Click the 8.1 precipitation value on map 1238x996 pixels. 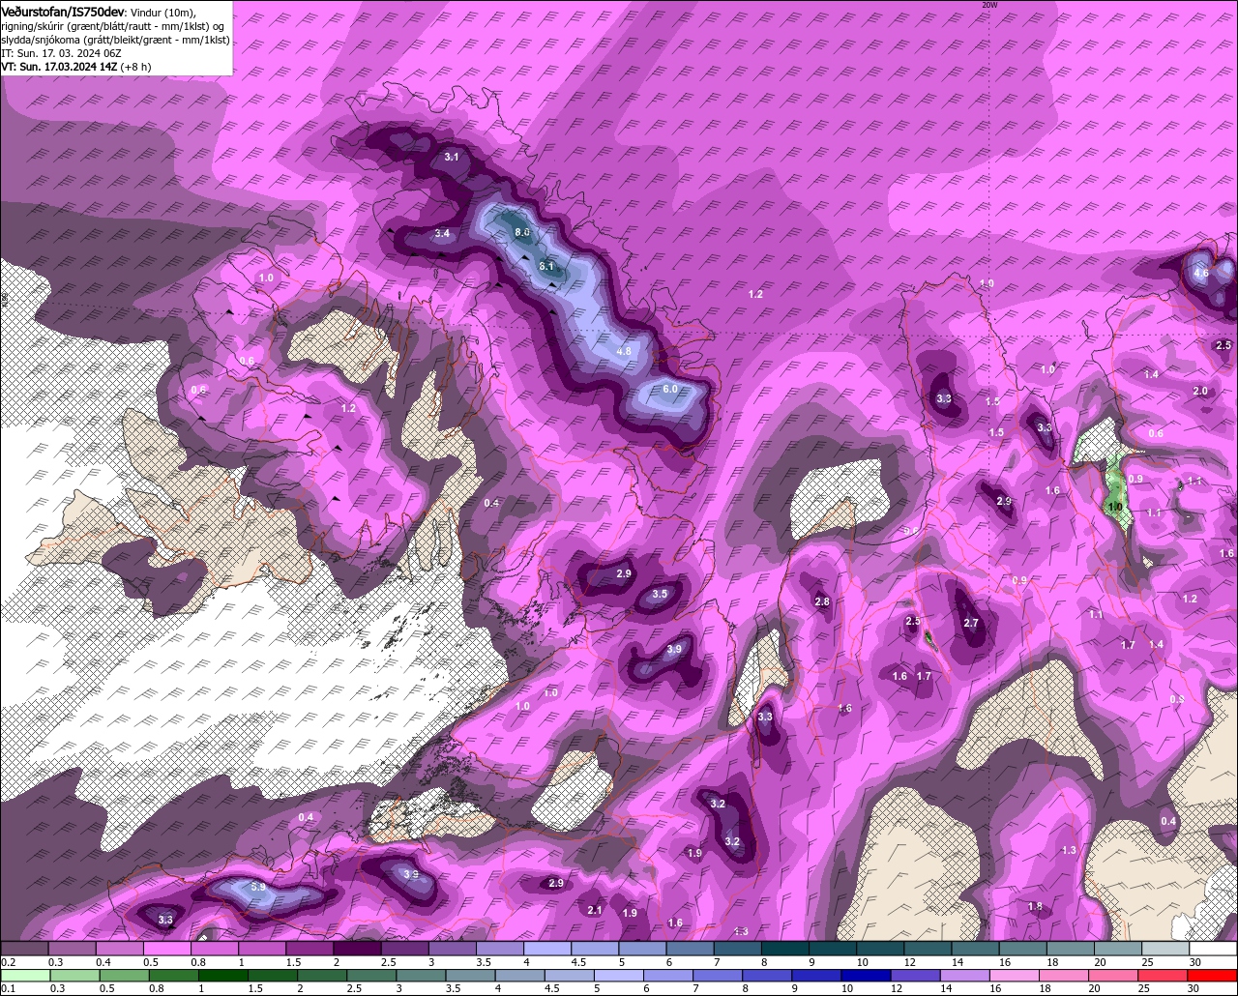coord(545,266)
